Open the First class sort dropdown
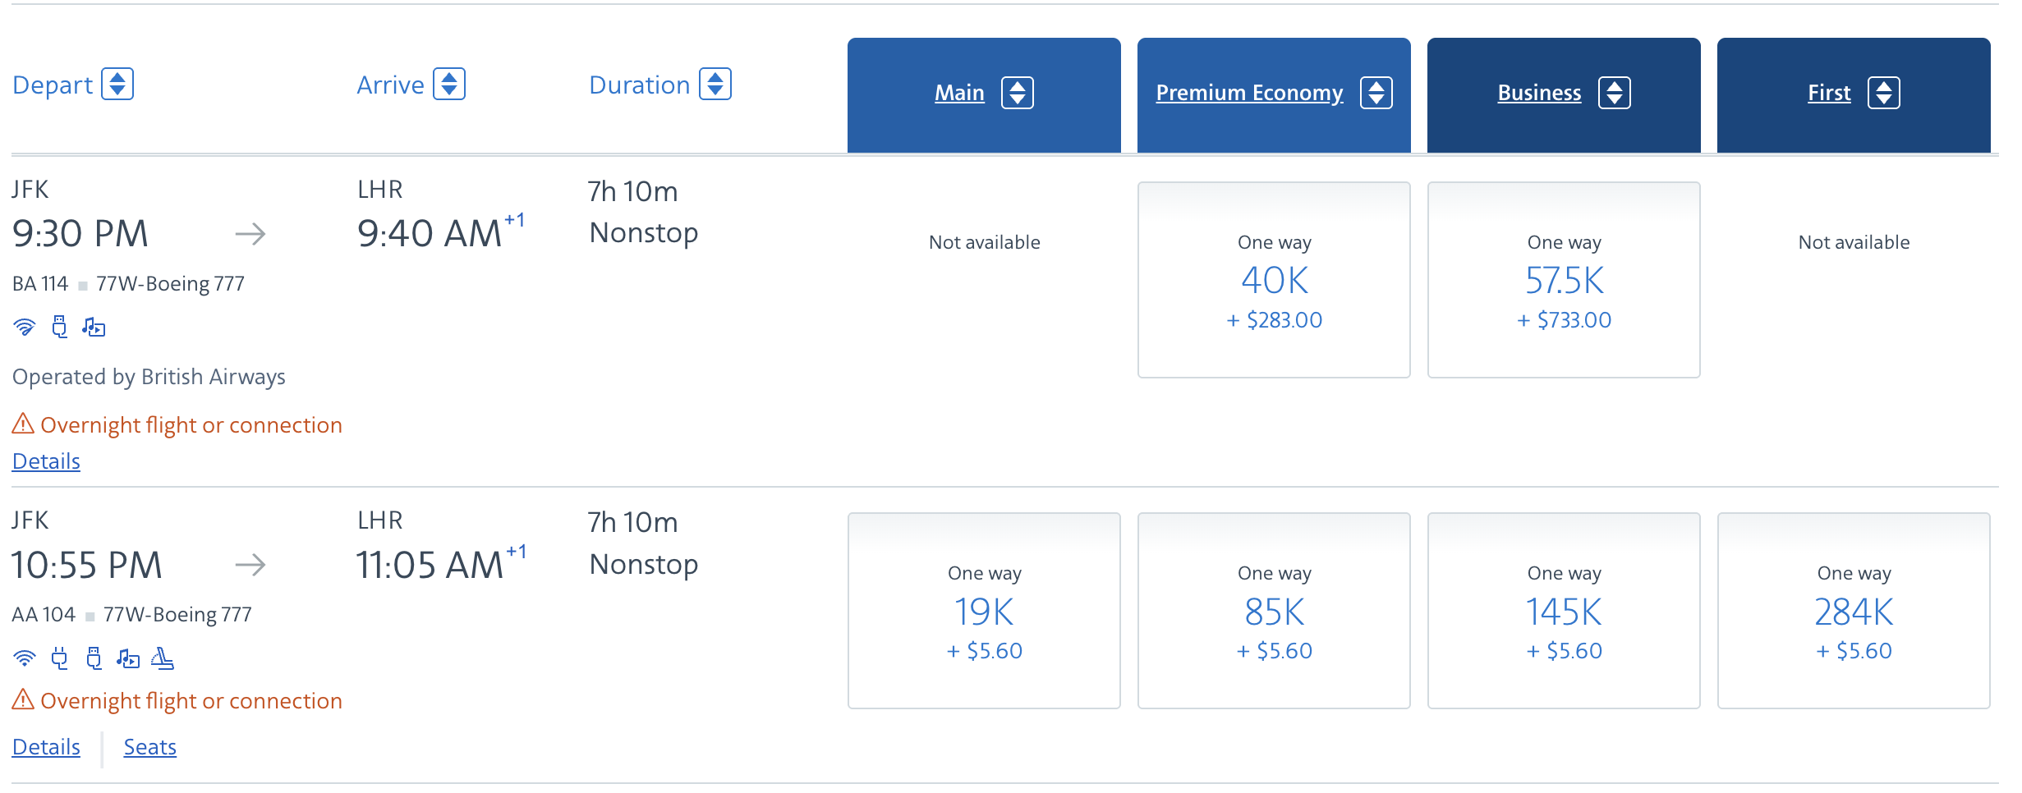This screenshot has height=793, width=2022. click(x=1886, y=93)
